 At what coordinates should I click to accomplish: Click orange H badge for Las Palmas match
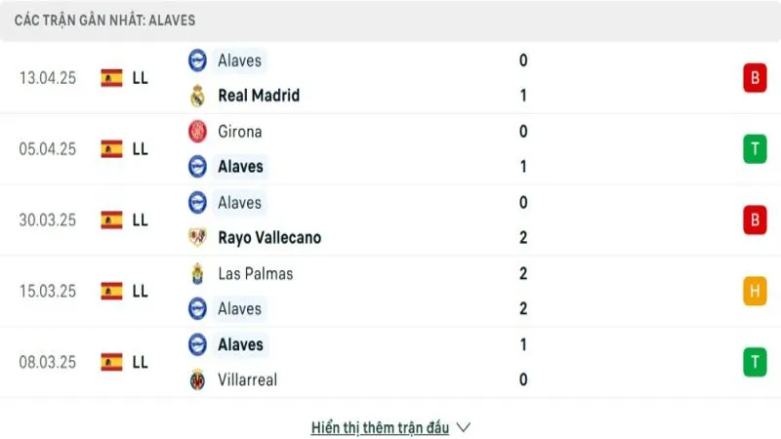point(754,291)
